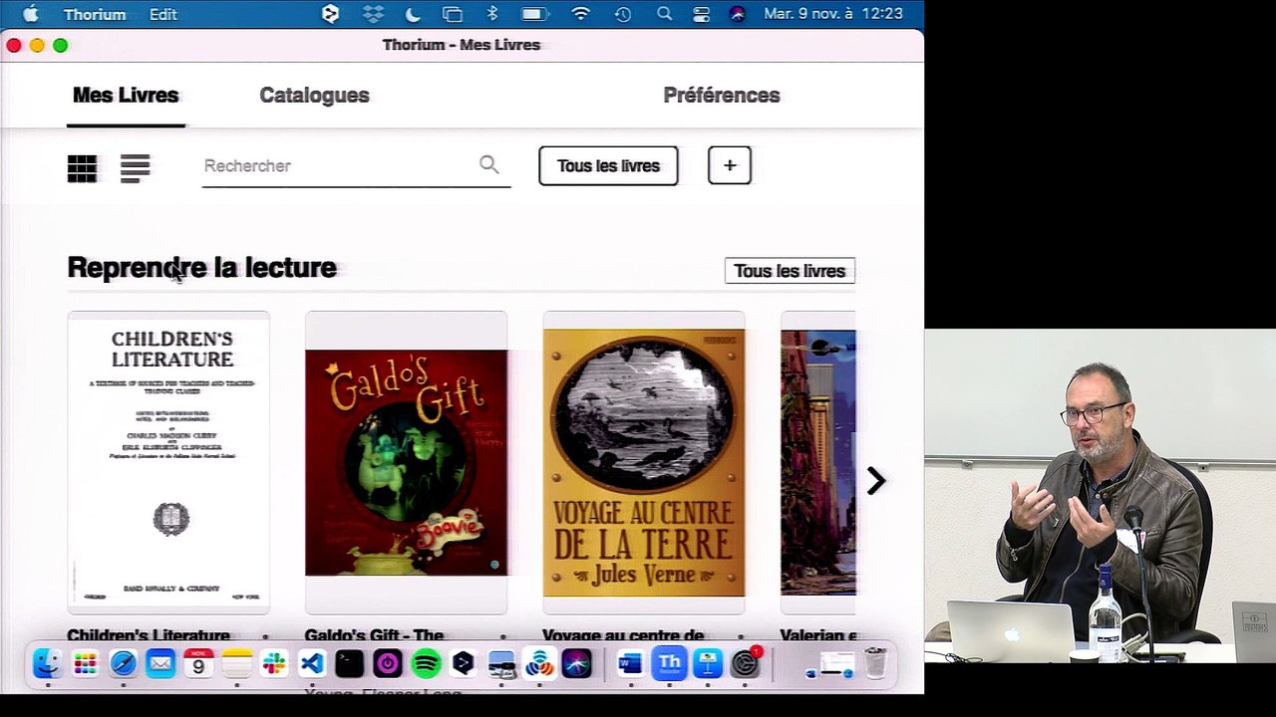
Task: Toggle Do Not Disturb moon icon
Action: [x=413, y=14]
